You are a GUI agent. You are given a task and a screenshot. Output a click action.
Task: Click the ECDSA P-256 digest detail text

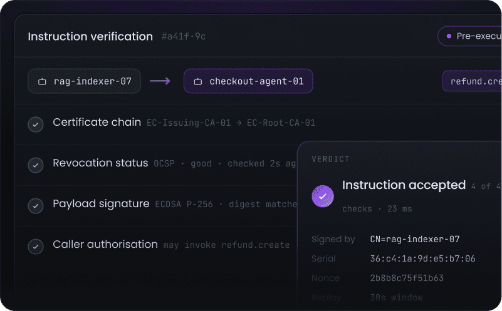[x=226, y=204]
